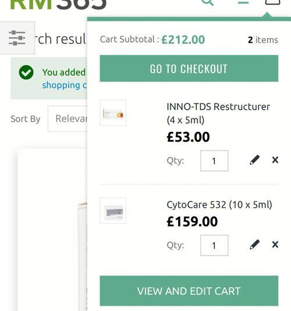Open the filter sliders icon

point(17,38)
